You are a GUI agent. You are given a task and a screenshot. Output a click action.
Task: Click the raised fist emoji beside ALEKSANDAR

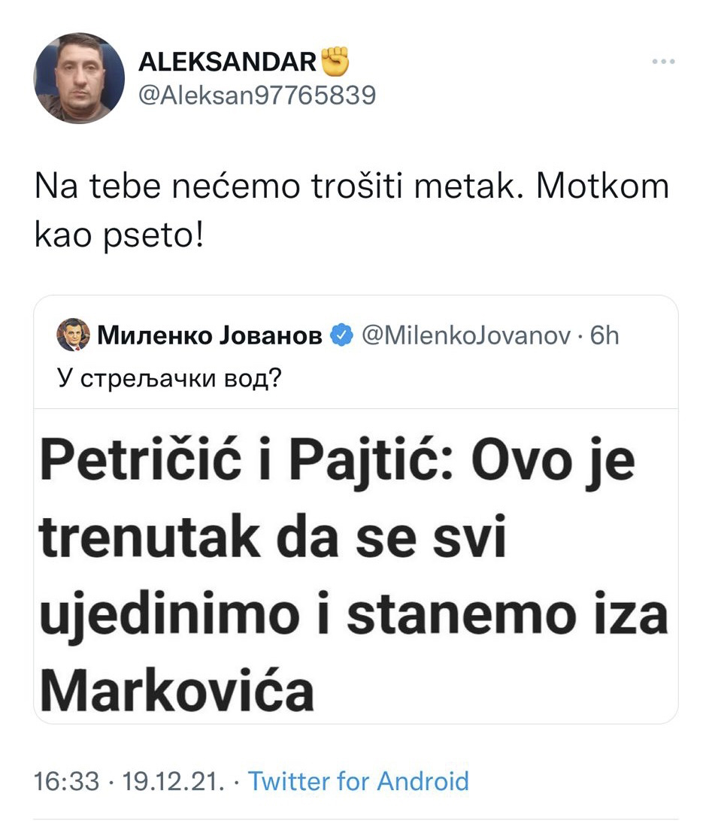click(334, 61)
